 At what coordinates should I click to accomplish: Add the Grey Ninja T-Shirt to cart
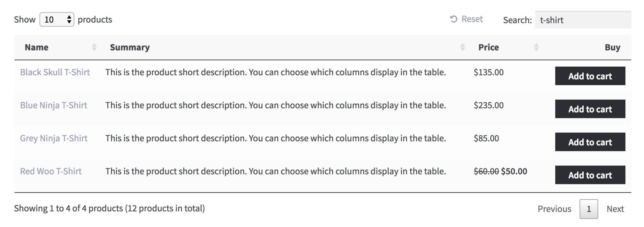(x=590, y=142)
